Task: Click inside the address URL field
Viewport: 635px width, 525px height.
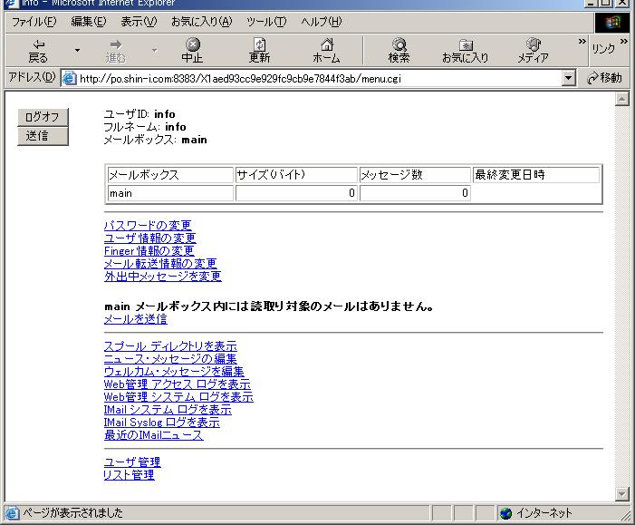Action: (x=317, y=78)
